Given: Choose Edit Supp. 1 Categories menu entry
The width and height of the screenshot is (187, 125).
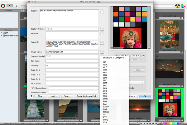Looking at the screenshot, I should 114,58.
